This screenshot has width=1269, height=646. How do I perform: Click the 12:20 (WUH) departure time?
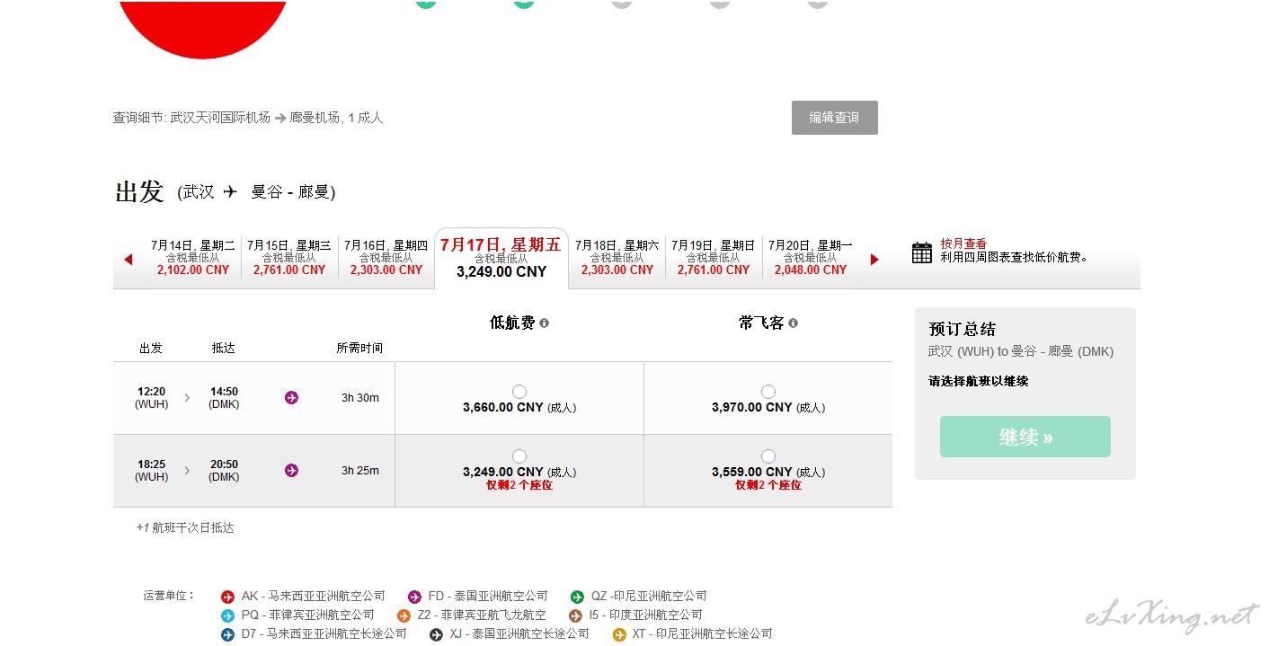[152, 398]
